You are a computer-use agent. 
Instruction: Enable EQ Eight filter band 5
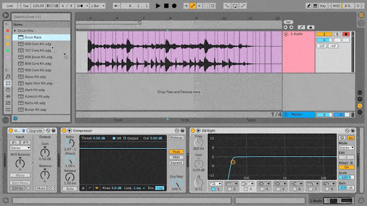[x=278, y=189]
